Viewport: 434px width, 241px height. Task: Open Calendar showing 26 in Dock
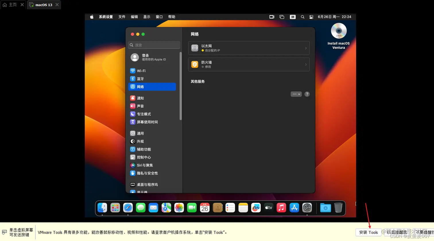(x=205, y=208)
